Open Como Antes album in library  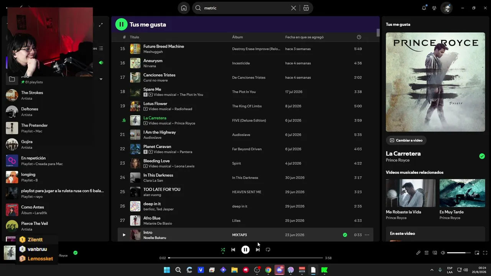(56, 210)
